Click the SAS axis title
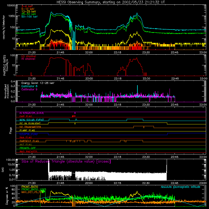 (3, 170)
